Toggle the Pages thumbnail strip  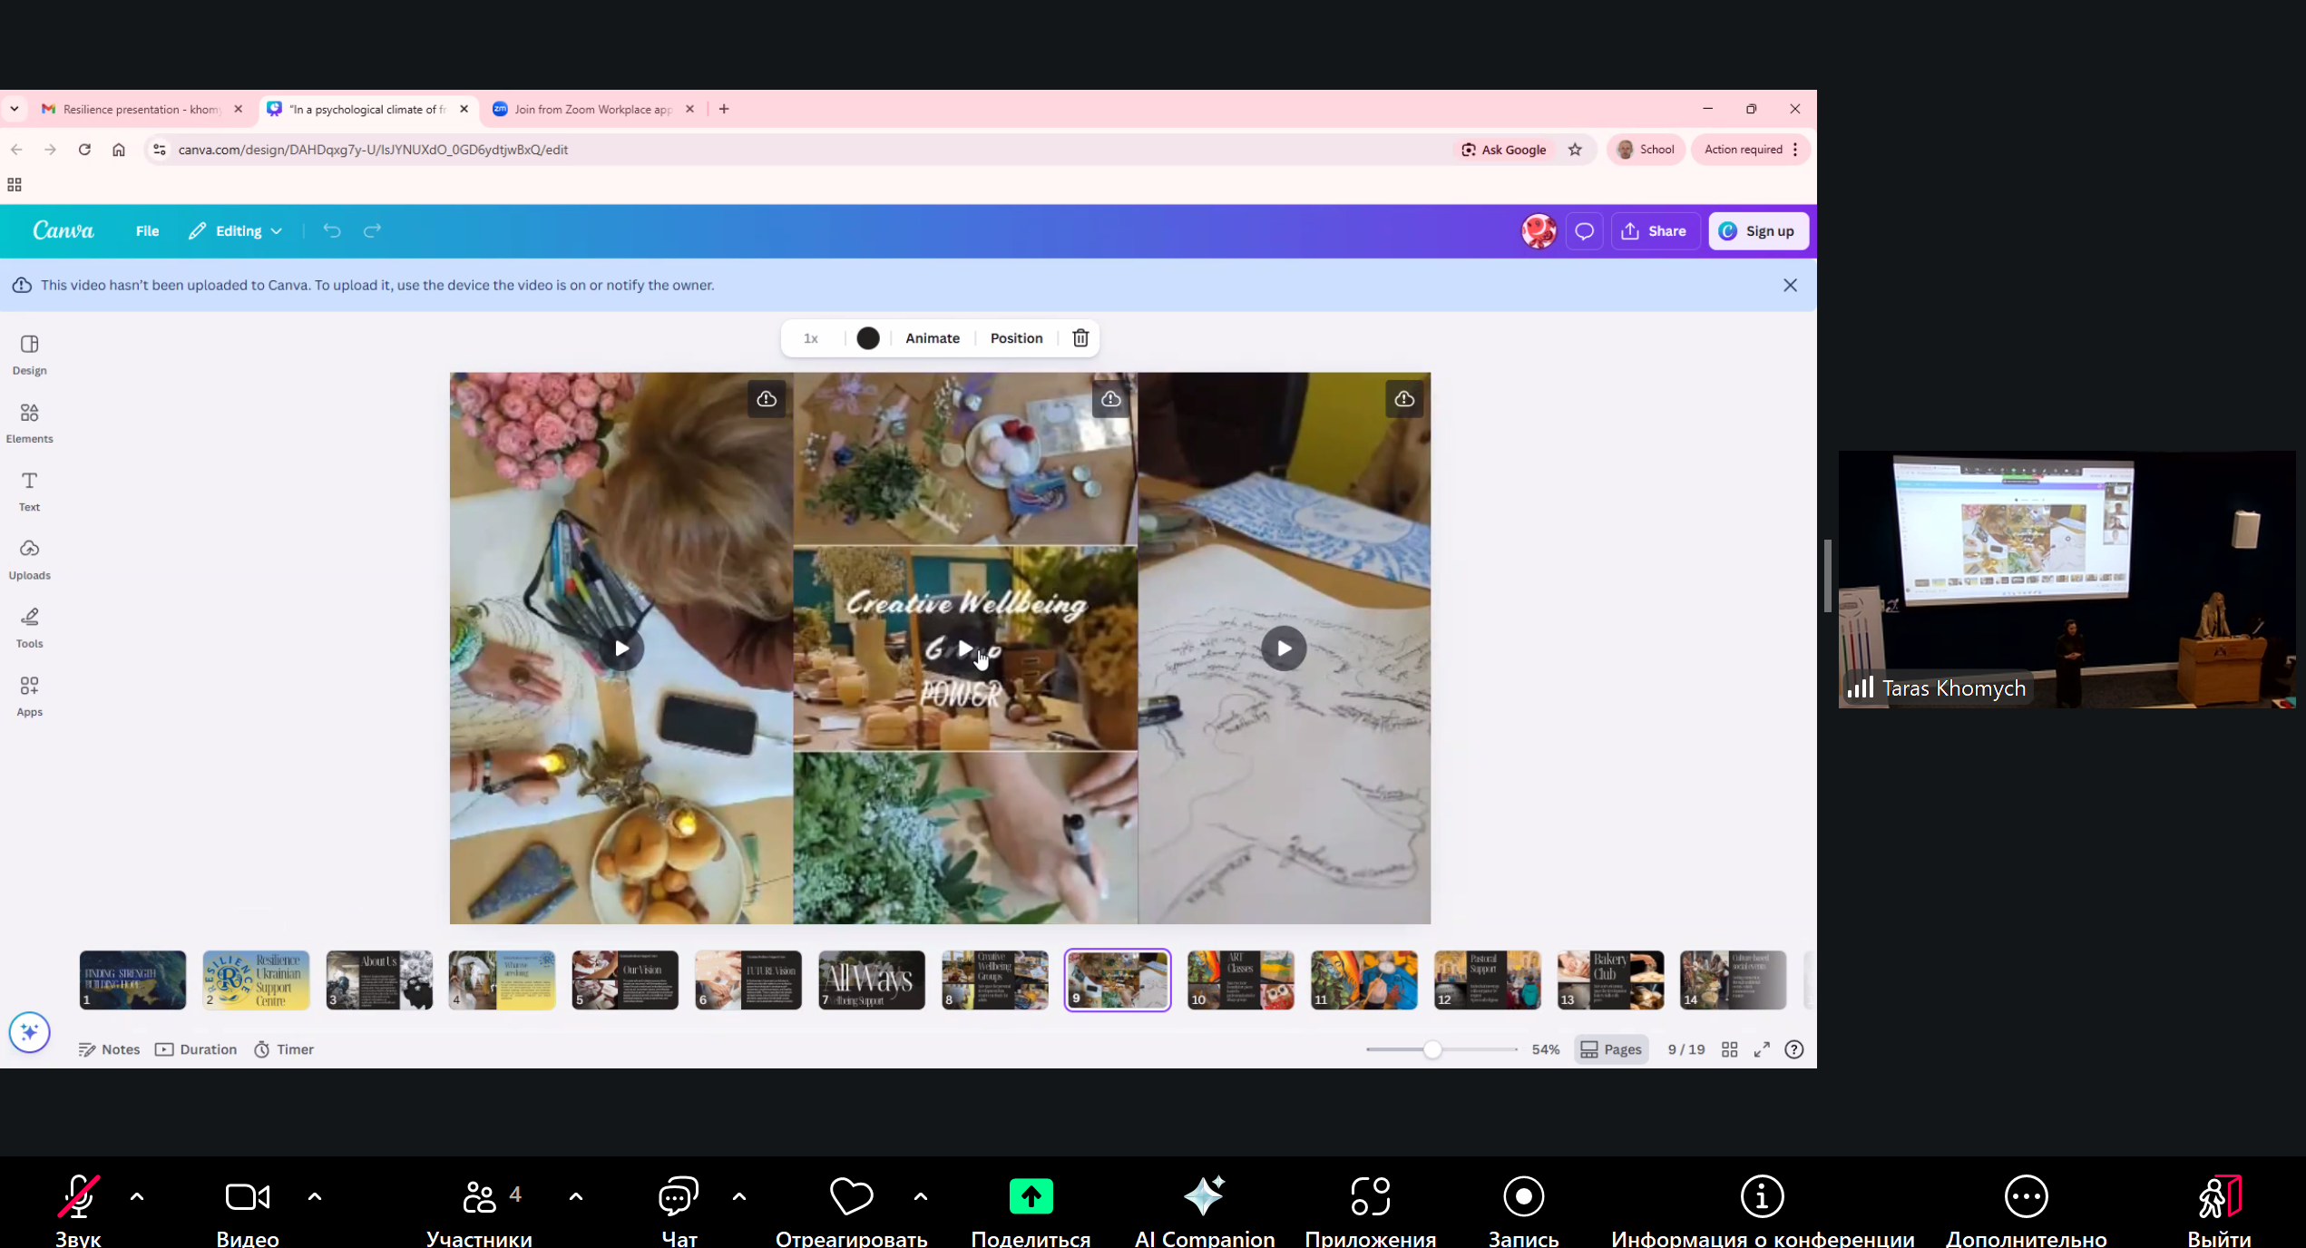pyautogui.click(x=1611, y=1049)
